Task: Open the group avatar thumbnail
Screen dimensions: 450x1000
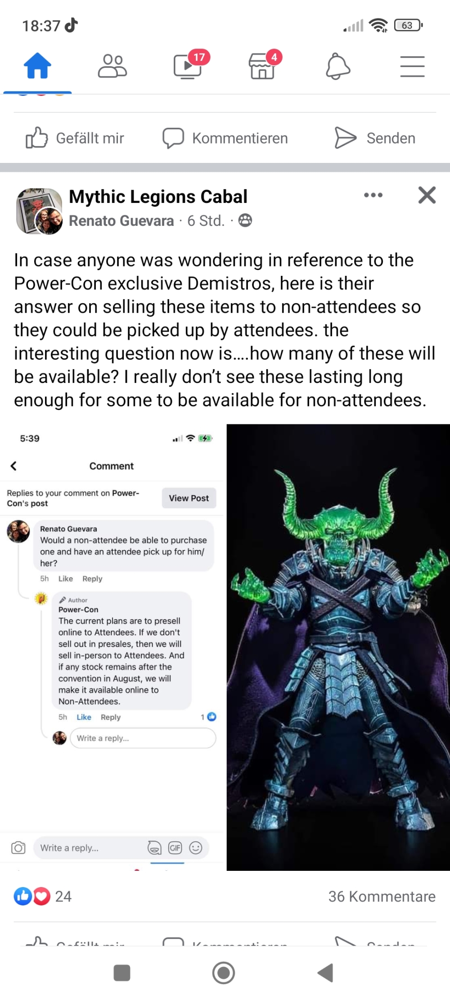Action: (x=39, y=211)
